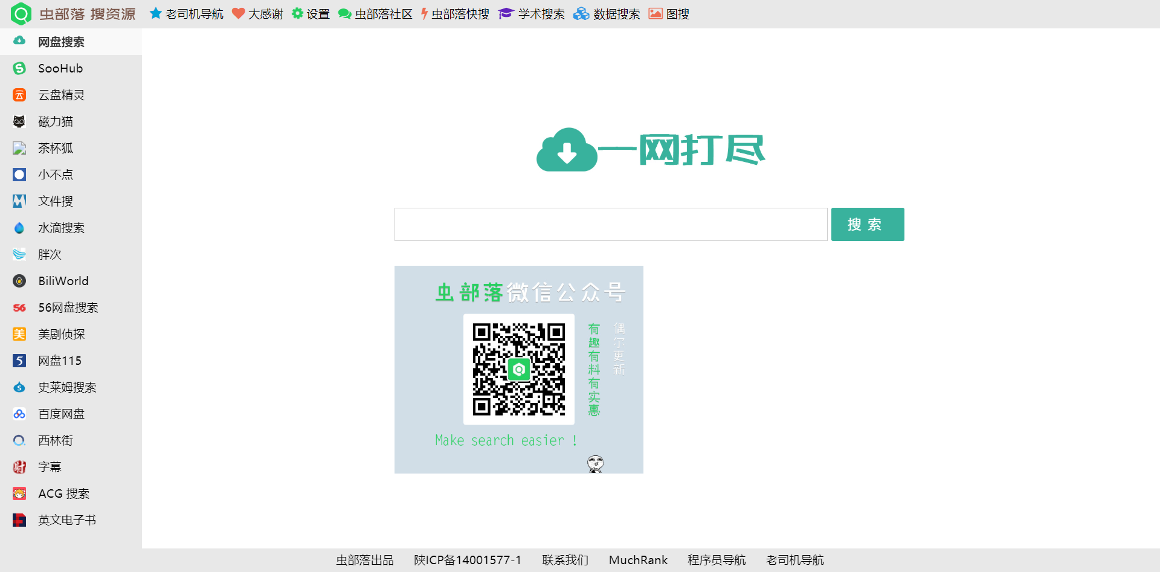Select the 磁力猫 cat icon
Screen dimensions: 1160x572
pyautogui.click(x=19, y=121)
